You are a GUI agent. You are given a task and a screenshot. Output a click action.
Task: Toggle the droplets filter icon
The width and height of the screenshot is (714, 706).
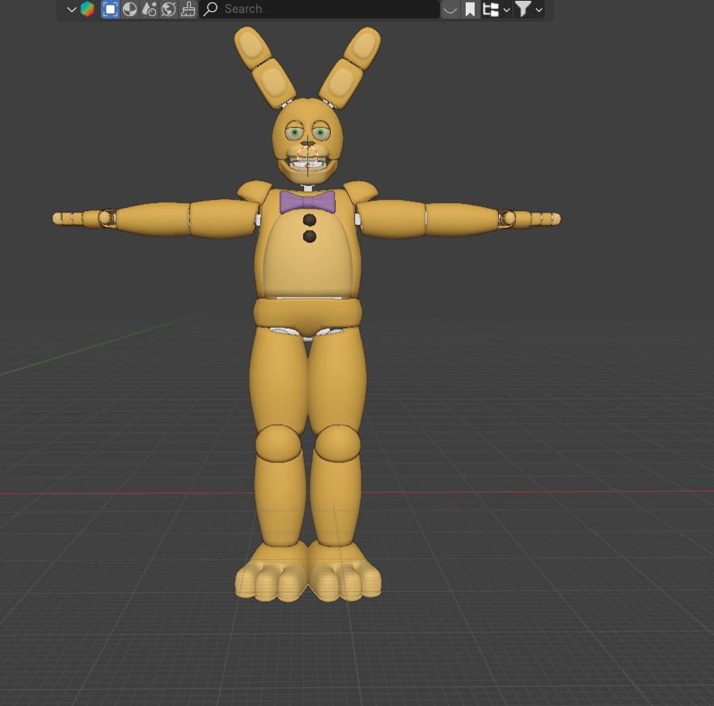point(149,9)
